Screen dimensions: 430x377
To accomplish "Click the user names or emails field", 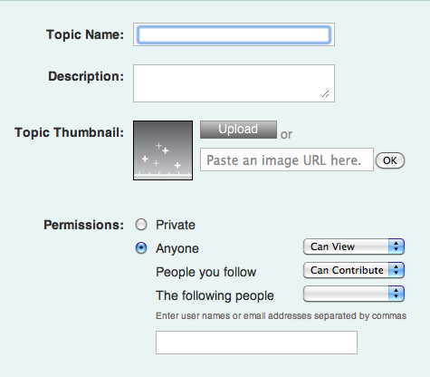I will (x=256, y=343).
